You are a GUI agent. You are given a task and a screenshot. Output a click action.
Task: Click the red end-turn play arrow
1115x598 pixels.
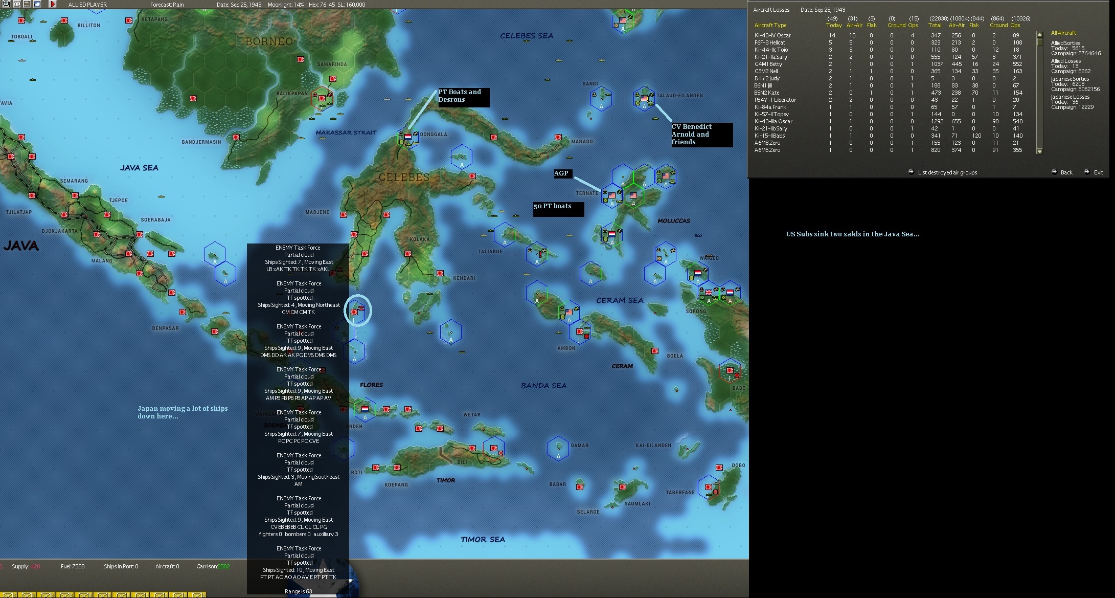[53, 4]
